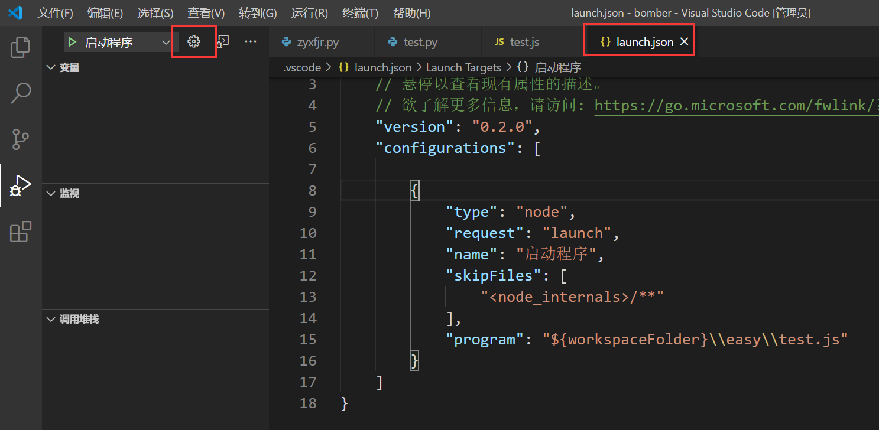This screenshot has width=879, height=430.
Task: Click .vscode in the breadcrumb
Action: coord(301,67)
